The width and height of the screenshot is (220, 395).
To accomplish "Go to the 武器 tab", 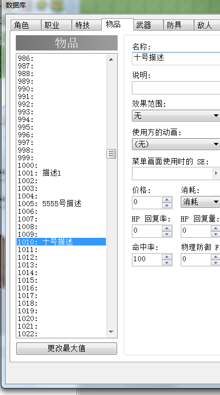I will [148, 25].
